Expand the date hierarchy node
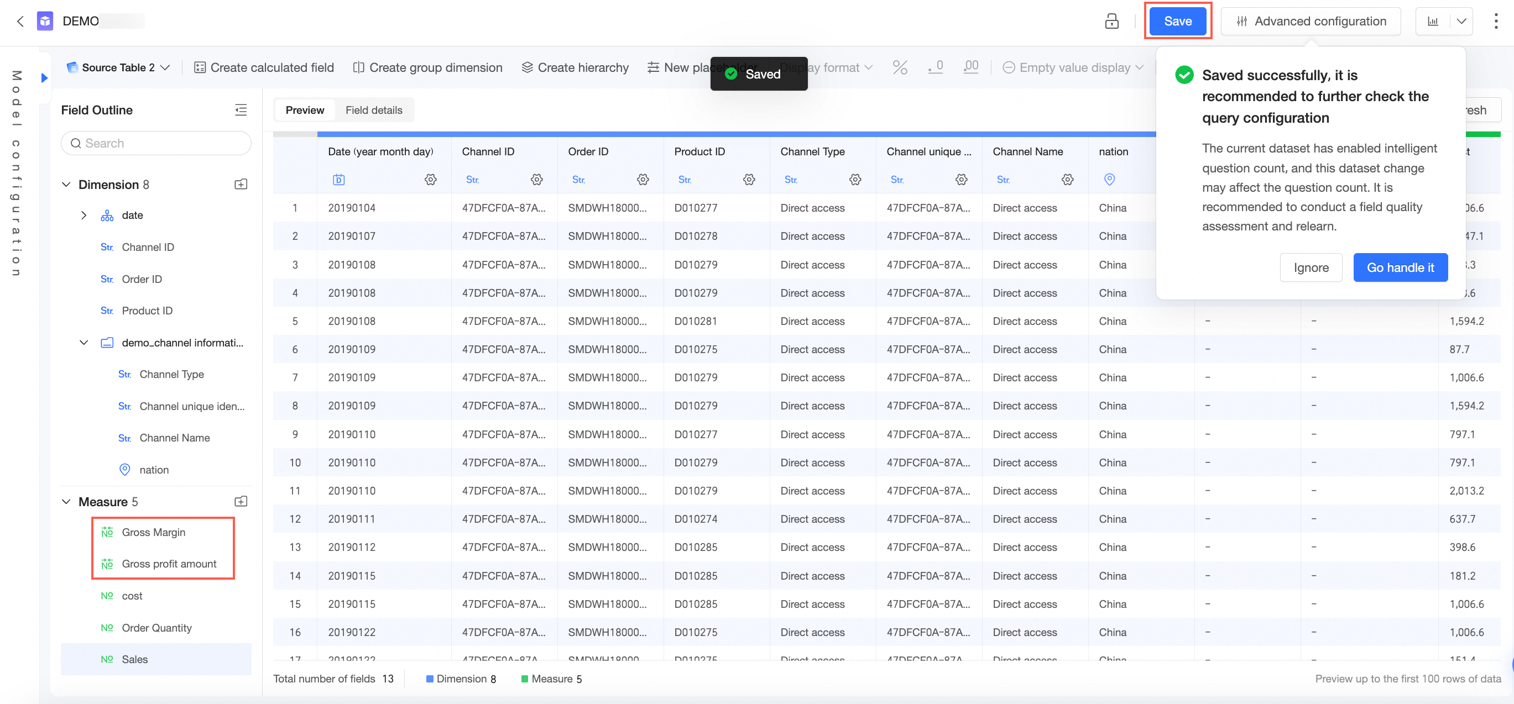The height and width of the screenshot is (704, 1514). tap(84, 216)
